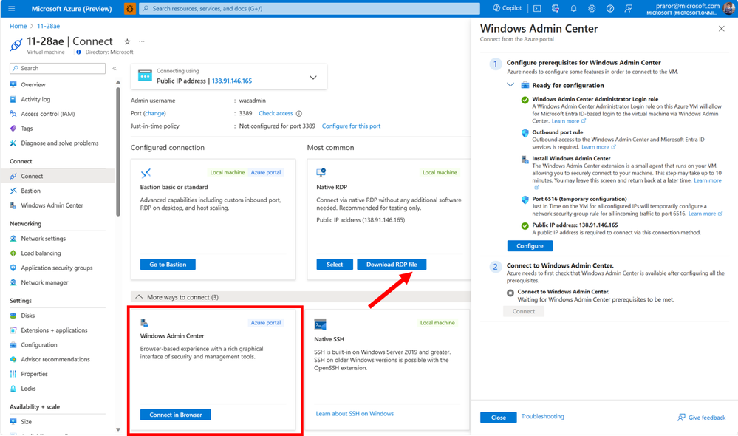The width and height of the screenshot is (738, 436).
Task: Click the Close button at panel bottom
Action: (x=499, y=418)
